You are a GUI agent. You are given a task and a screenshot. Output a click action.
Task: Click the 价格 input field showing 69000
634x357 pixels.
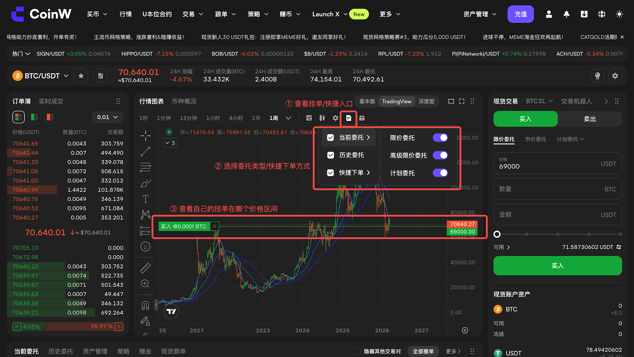(558, 163)
